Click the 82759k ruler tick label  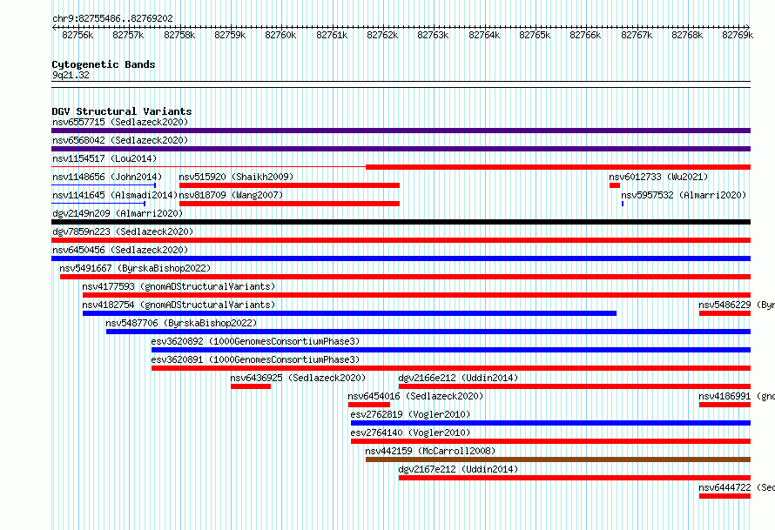tap(230, 35)
